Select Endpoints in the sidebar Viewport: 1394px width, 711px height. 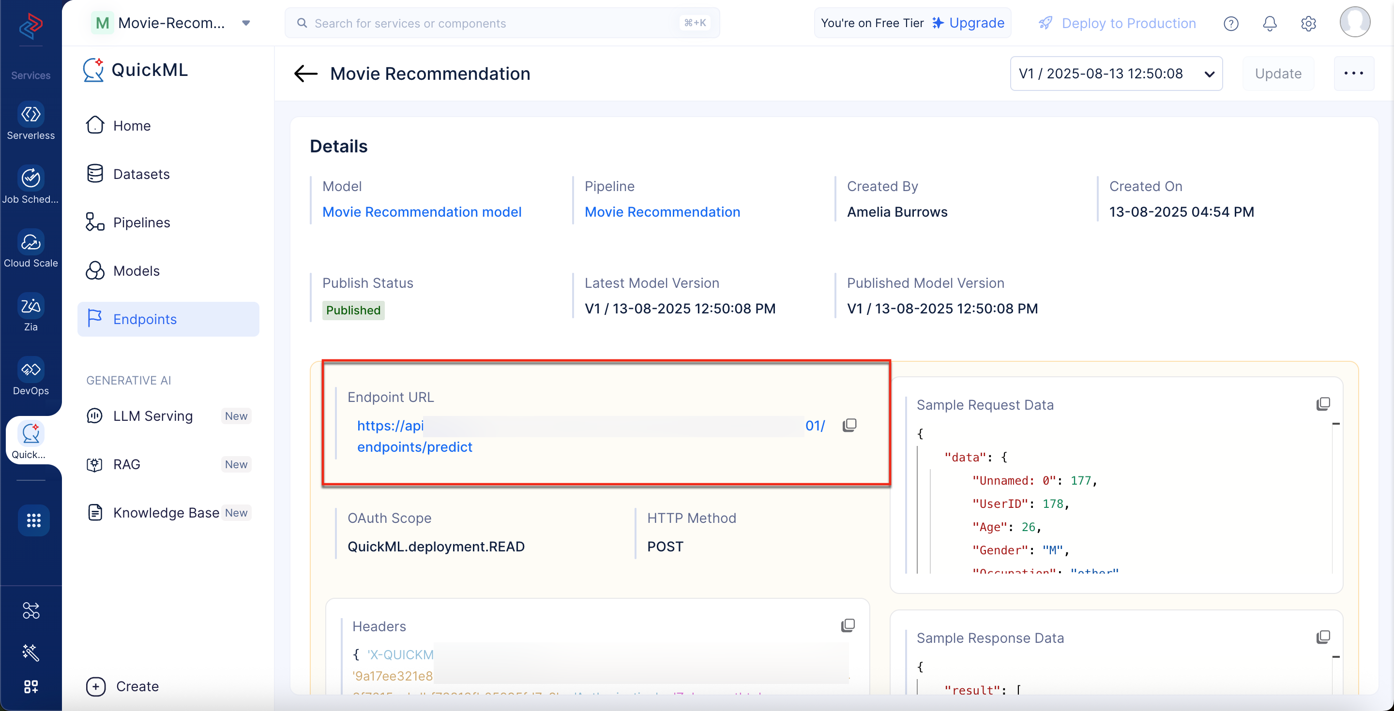[168, 319]
